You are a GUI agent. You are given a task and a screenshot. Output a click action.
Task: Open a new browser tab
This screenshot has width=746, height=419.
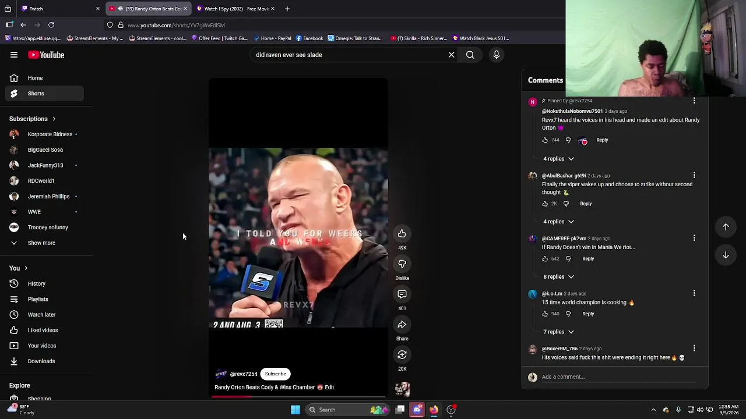pyautogui.click(x=287, y=9)
